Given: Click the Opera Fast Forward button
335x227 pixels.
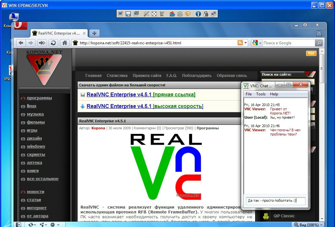Looking at the screenshot, I should click(42, 43).
